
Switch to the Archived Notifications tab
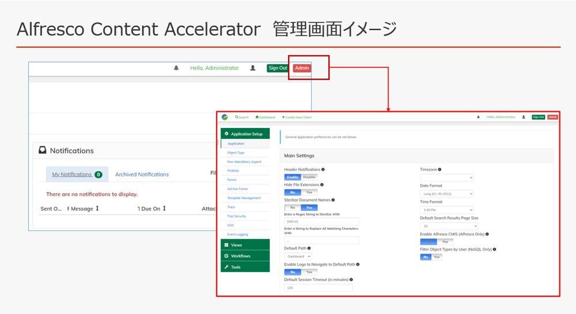point(142,175)
